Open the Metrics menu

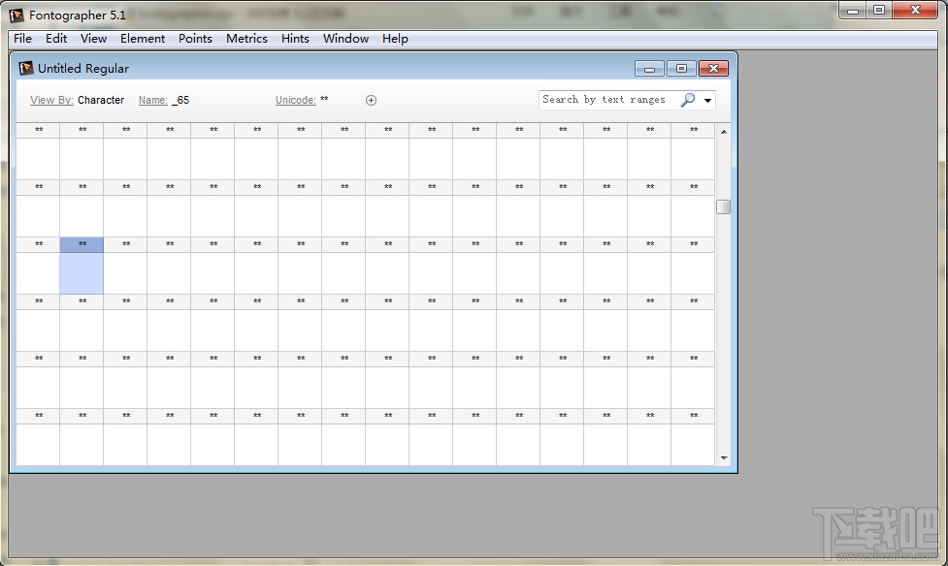246,39
